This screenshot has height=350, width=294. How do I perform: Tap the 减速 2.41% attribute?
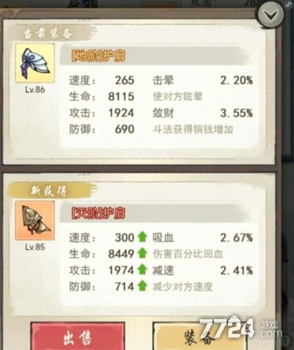tap(202, 270)
